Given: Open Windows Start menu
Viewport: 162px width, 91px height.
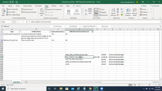Looking at the screenshot, I should (x=3, y=89).
